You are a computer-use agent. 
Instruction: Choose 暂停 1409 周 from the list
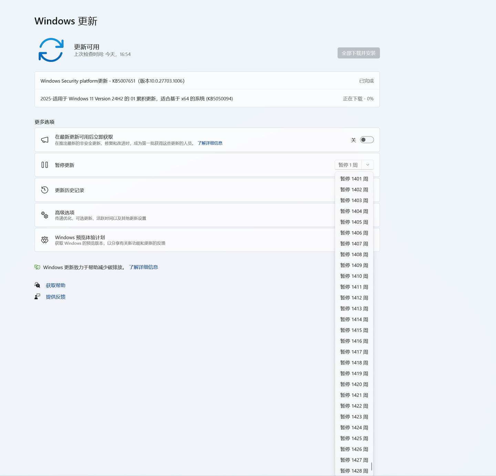tap(354, 265)
